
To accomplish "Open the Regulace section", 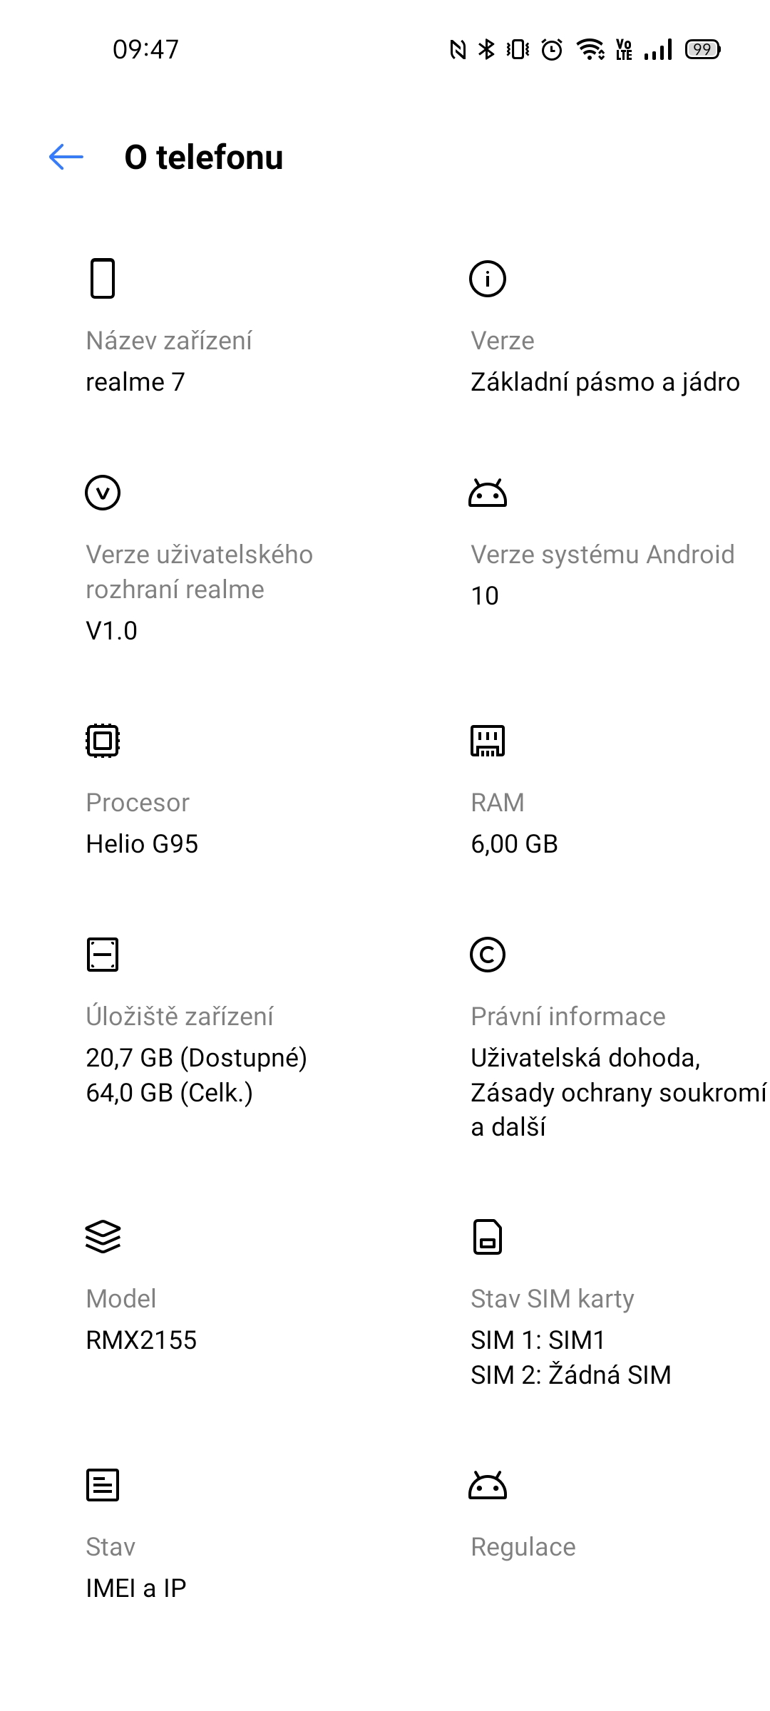I will [523, 1546].
